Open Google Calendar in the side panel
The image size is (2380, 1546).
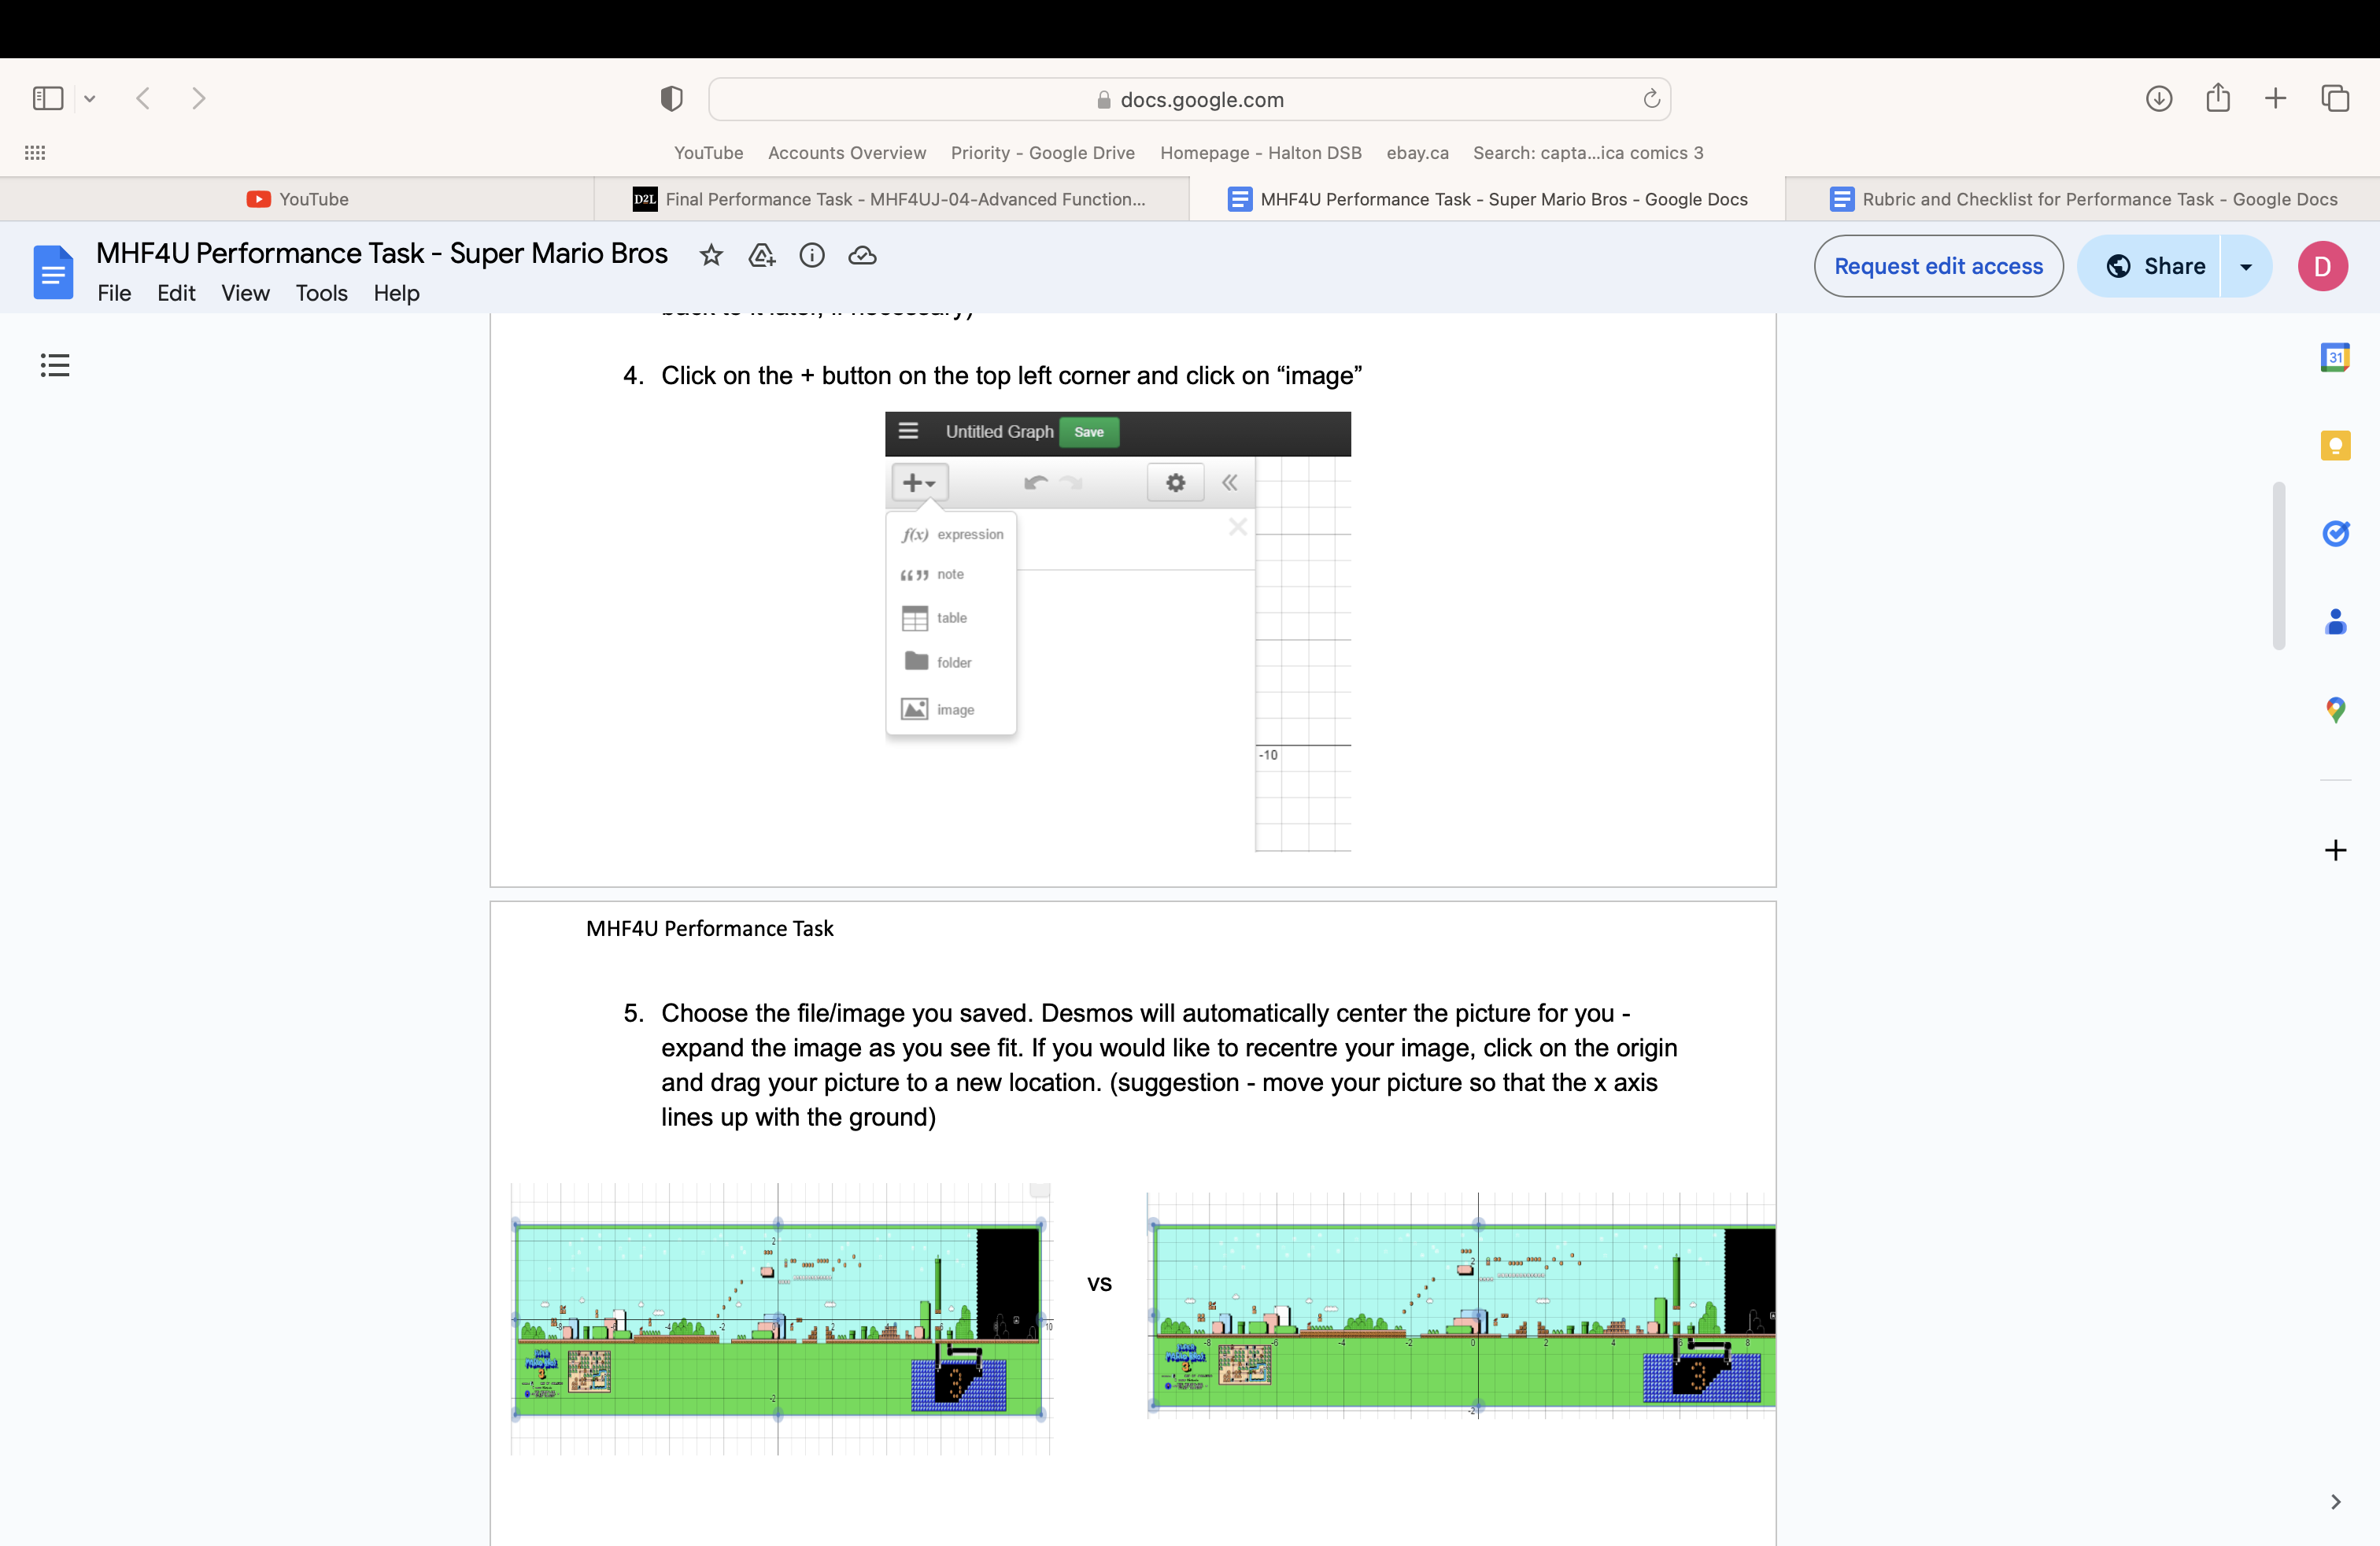[x=2336, y=357]
